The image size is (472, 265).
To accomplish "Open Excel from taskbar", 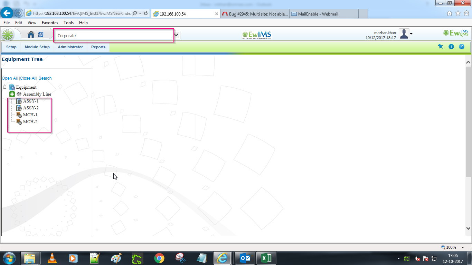I will point(266,258).
